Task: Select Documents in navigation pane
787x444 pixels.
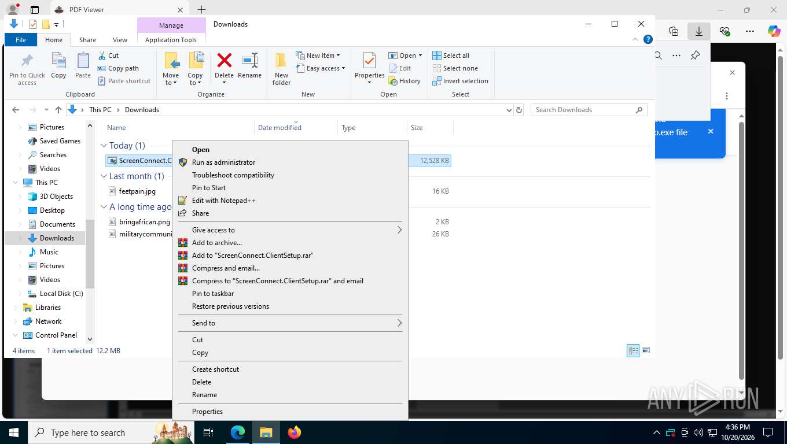Action: [x=57, y=224]
